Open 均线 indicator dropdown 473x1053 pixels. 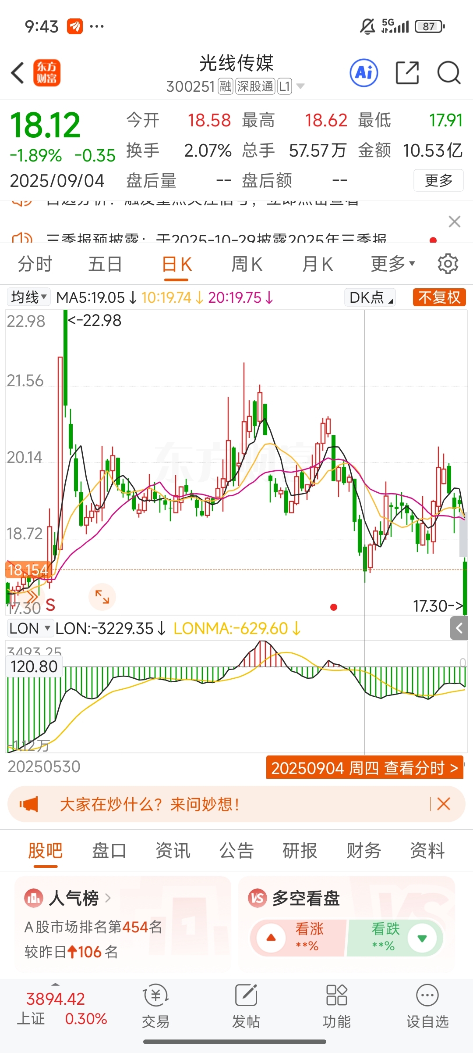point(28,297)
